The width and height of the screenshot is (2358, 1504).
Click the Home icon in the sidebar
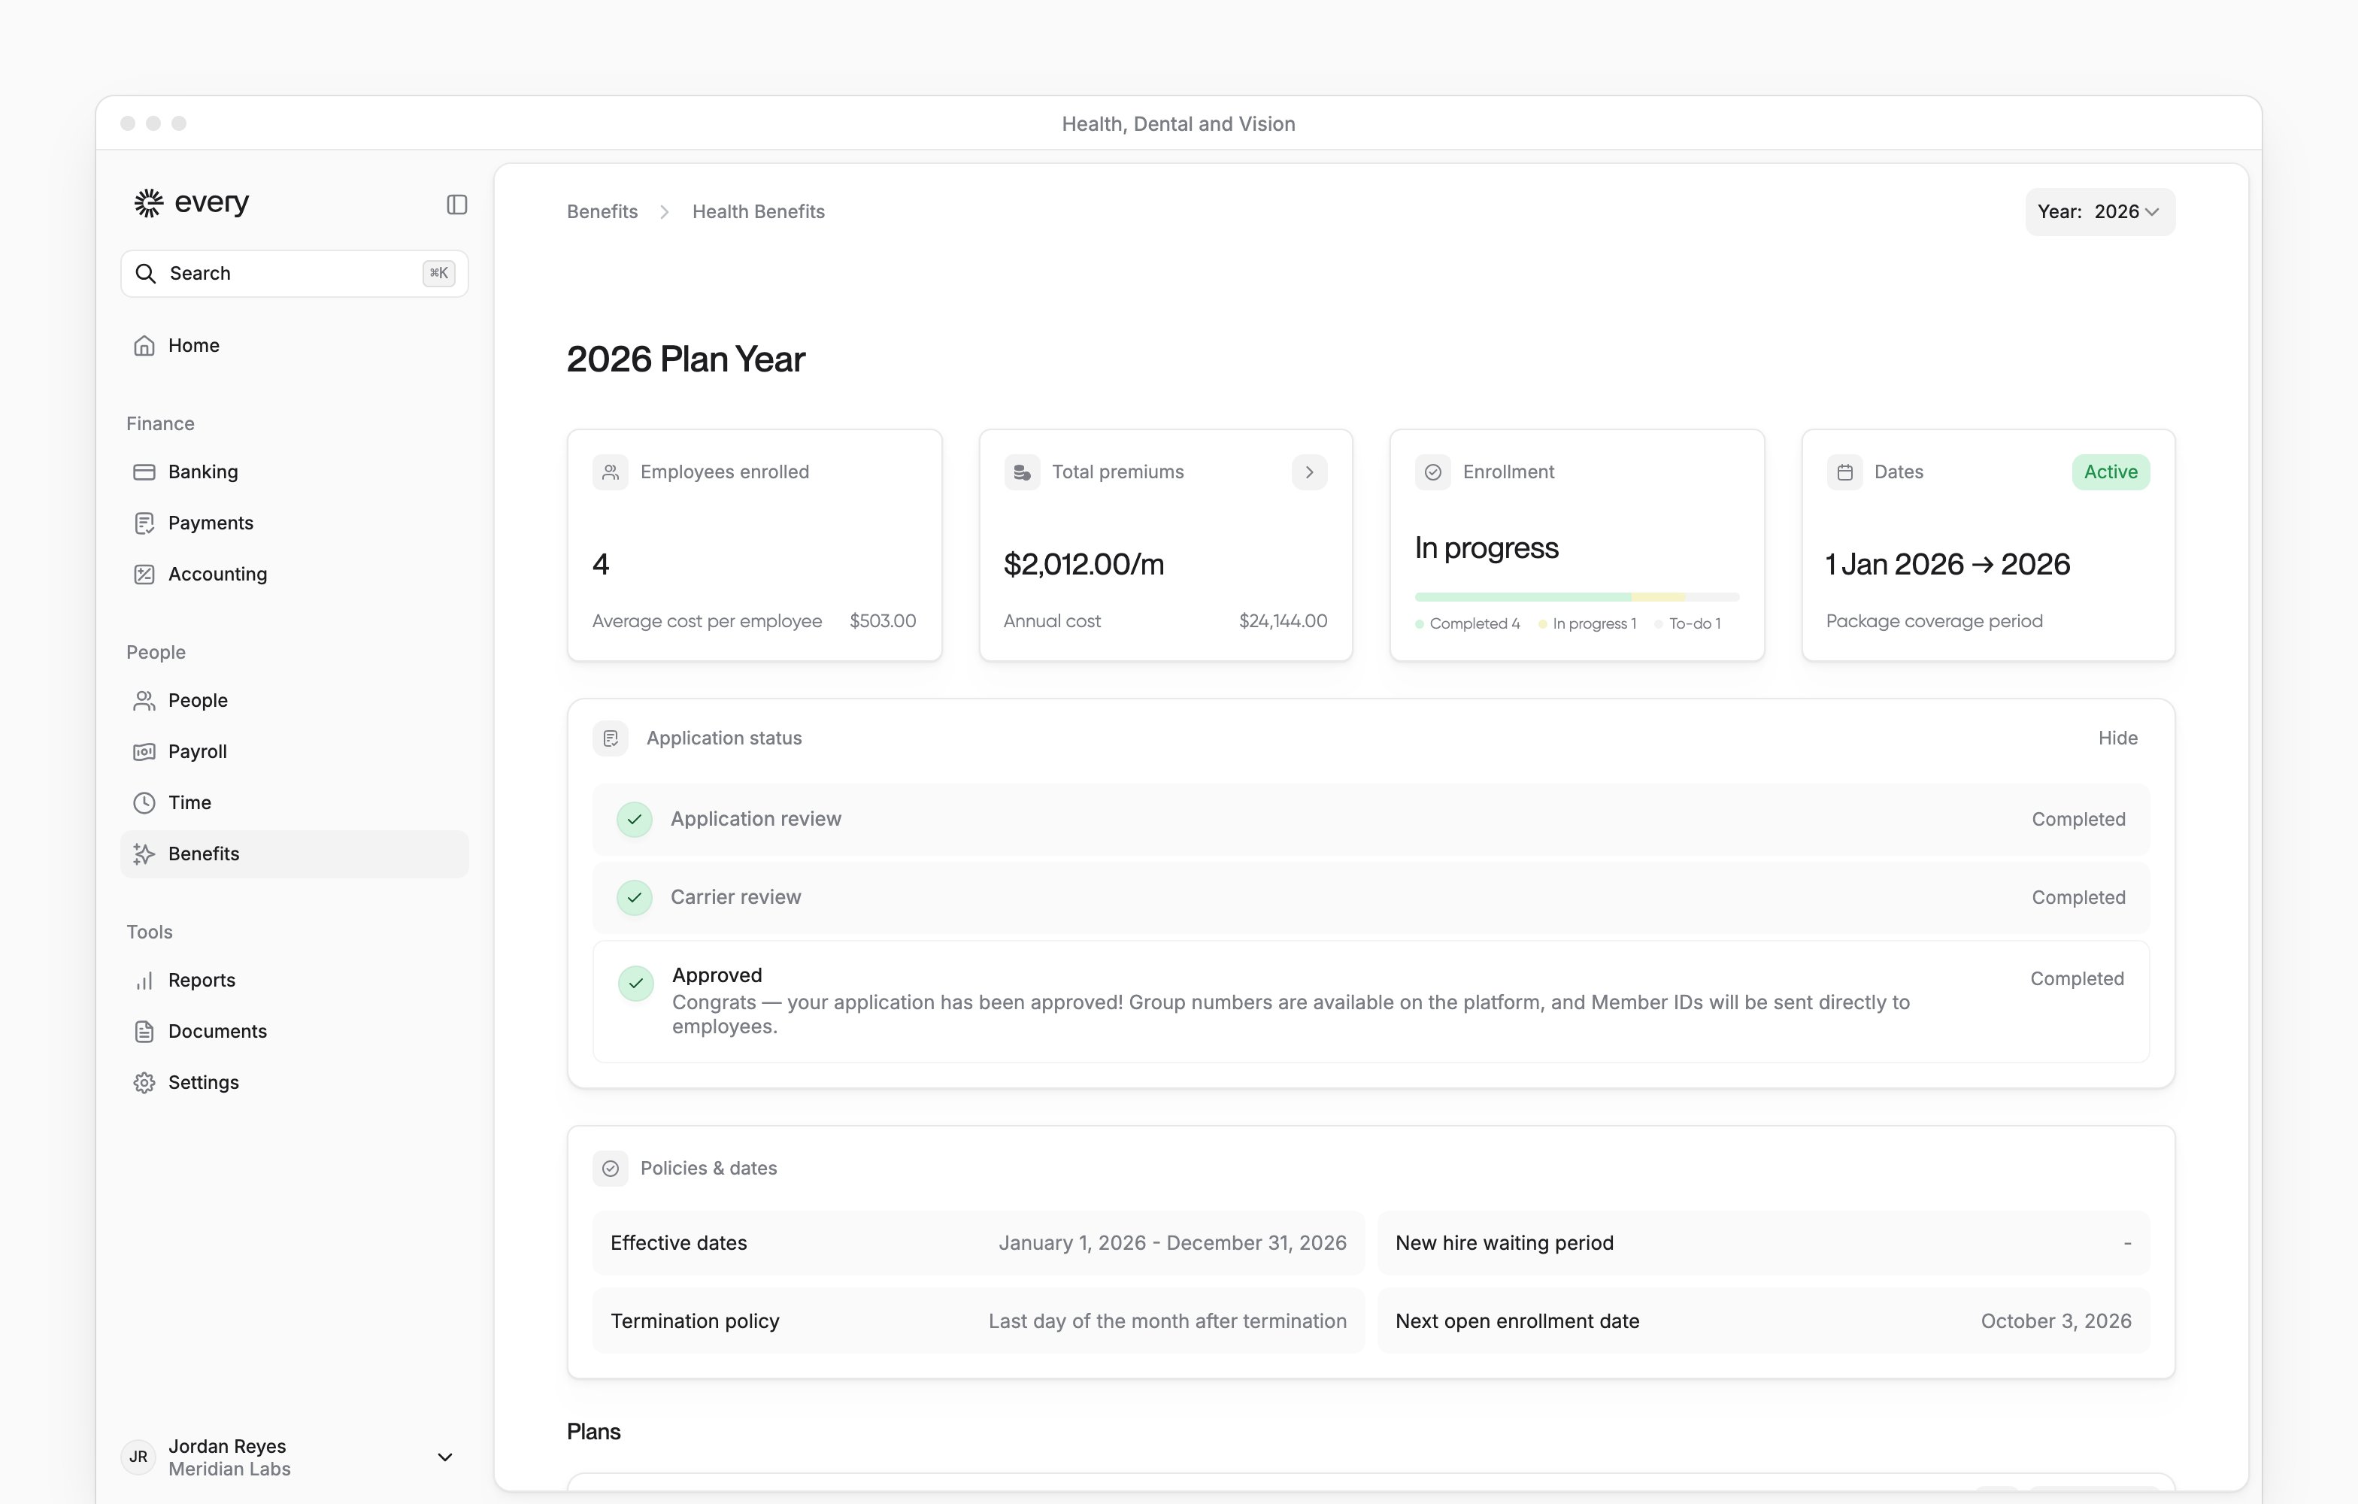[144, 346]
